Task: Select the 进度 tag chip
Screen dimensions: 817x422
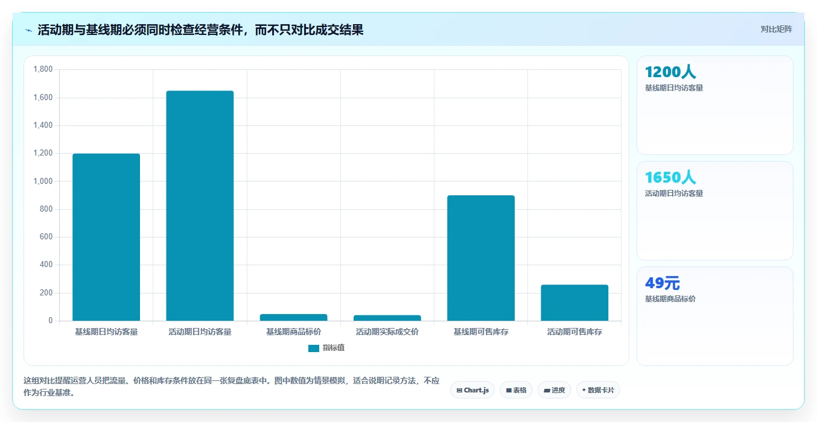Action: point(555,390)
